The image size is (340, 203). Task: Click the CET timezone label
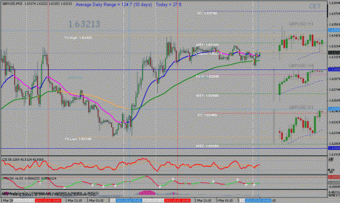(314, 7)
